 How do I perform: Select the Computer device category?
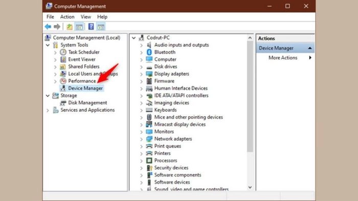(x=165, y=59)
